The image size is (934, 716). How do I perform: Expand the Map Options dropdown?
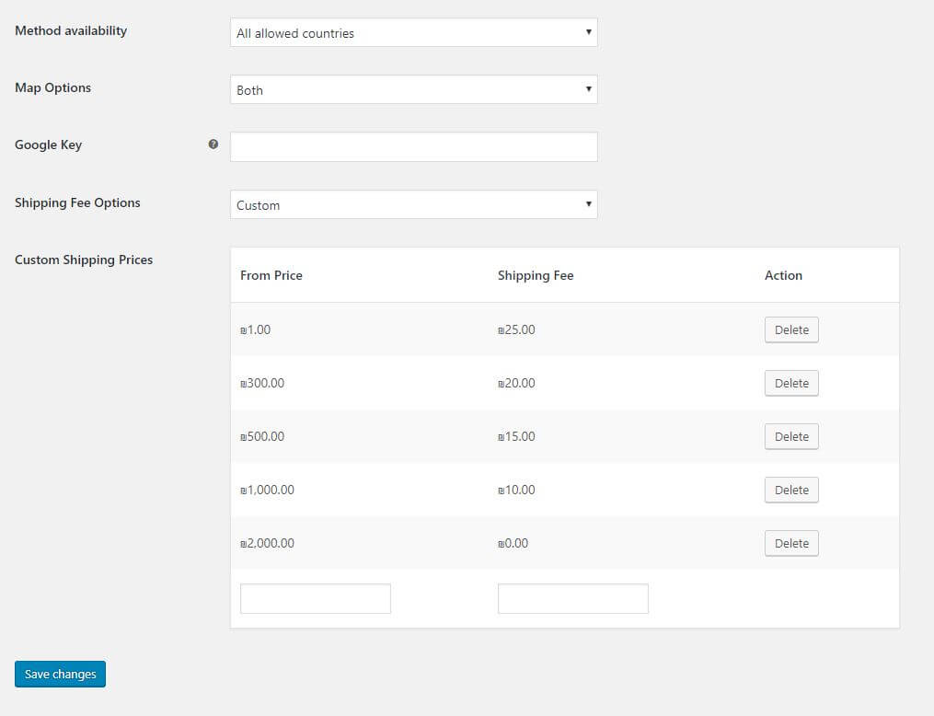[413, 90]
